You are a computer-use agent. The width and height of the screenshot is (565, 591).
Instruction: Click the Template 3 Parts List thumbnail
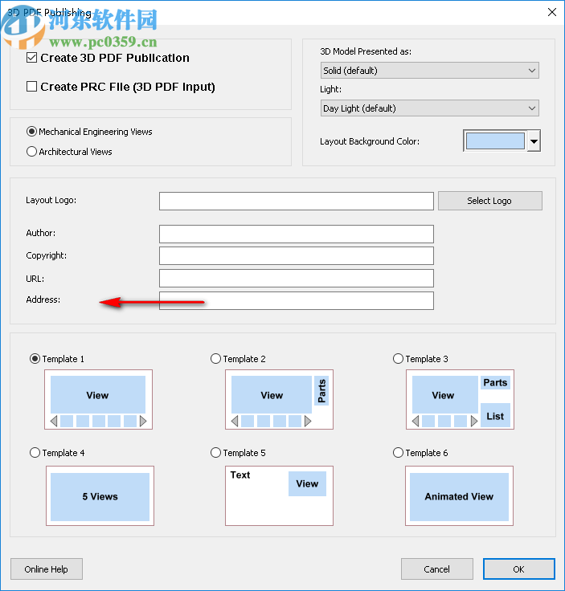click(x=460, y=400)
